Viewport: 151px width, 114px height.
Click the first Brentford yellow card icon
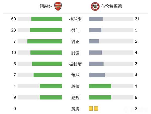[x=91, y=108]
